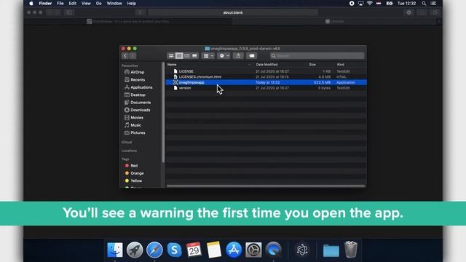Screen dimensions: 466x262
Task: Click the screen recording status icon
Action: (352, 4)
